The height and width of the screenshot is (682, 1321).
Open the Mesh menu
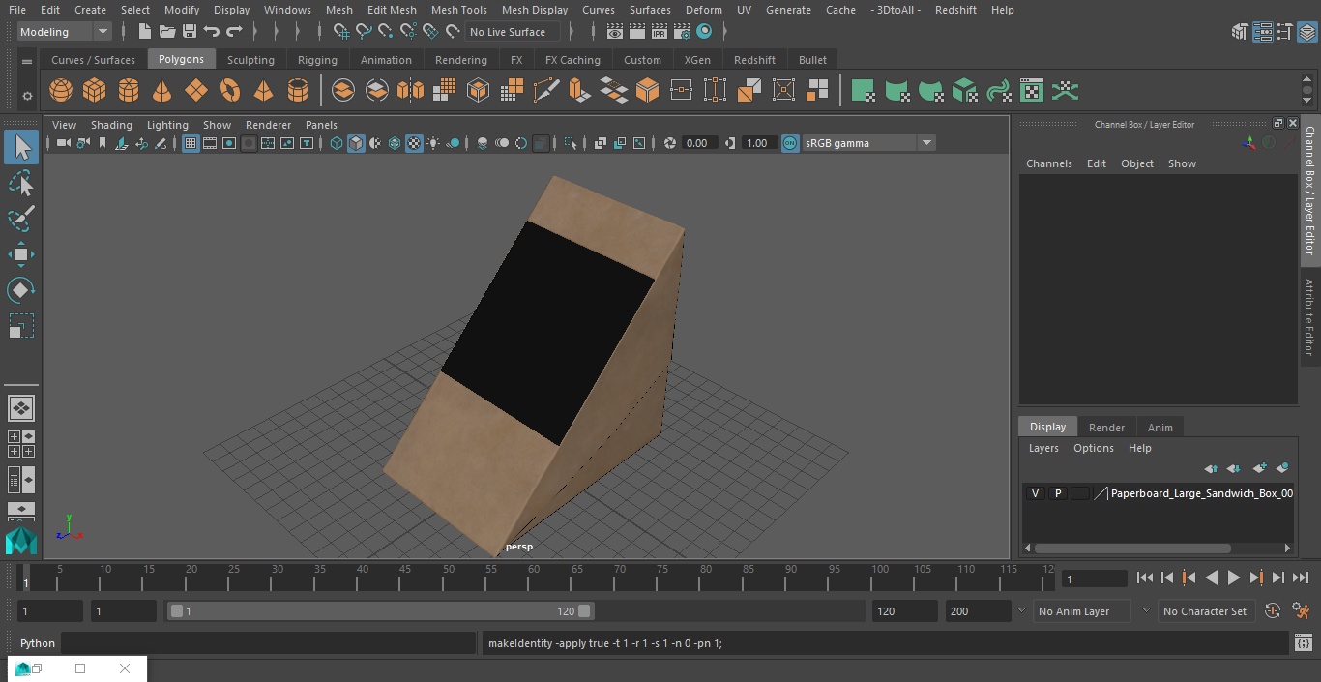[338, 10]
